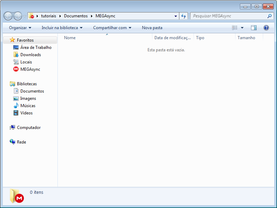Click Documentos in the address breadcrumb
277x208 pixels.
76,16
